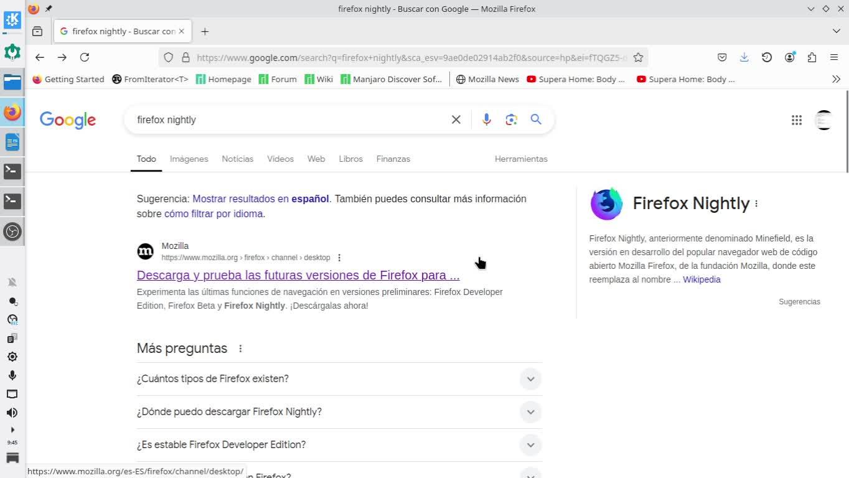Close the firefox nightly tab
This screenshot has width=849, height=478.
pyautogui.click(x=182, y=31)
